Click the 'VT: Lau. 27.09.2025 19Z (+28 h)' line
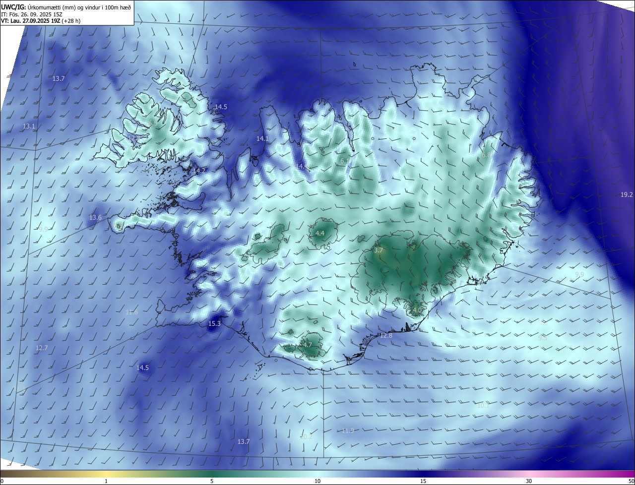This screenshot has width=635, height=485. click(41, 21)
